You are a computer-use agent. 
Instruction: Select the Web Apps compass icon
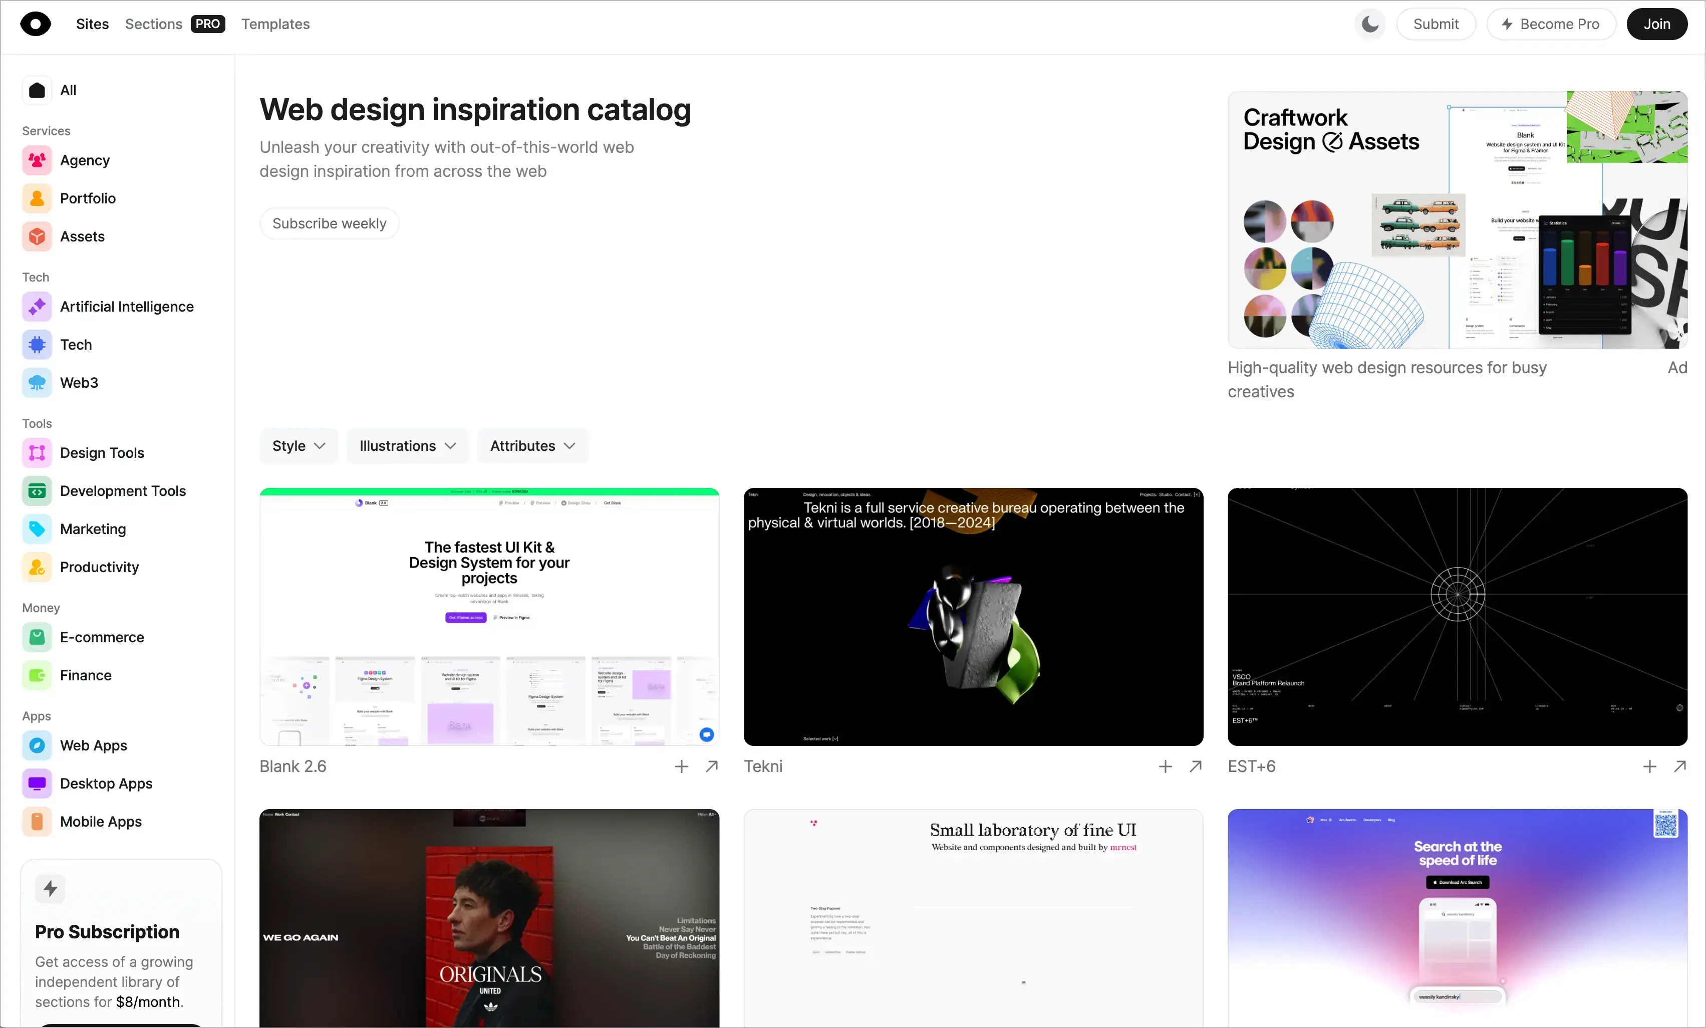point(38,744)
